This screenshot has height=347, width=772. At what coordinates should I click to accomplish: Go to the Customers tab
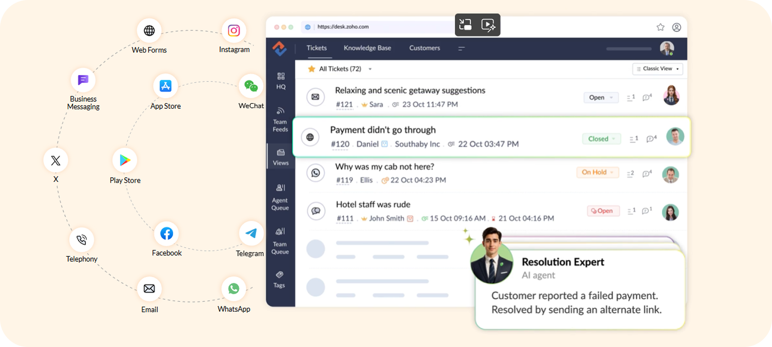[x=424, y=48]
